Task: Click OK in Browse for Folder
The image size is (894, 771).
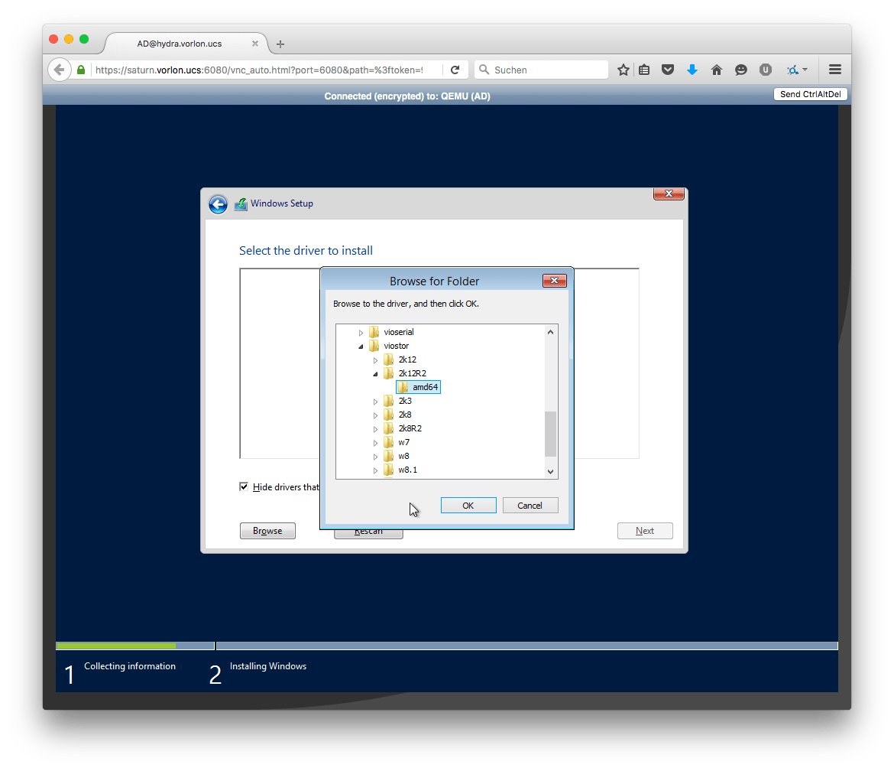Action: (x=468, y=506)
